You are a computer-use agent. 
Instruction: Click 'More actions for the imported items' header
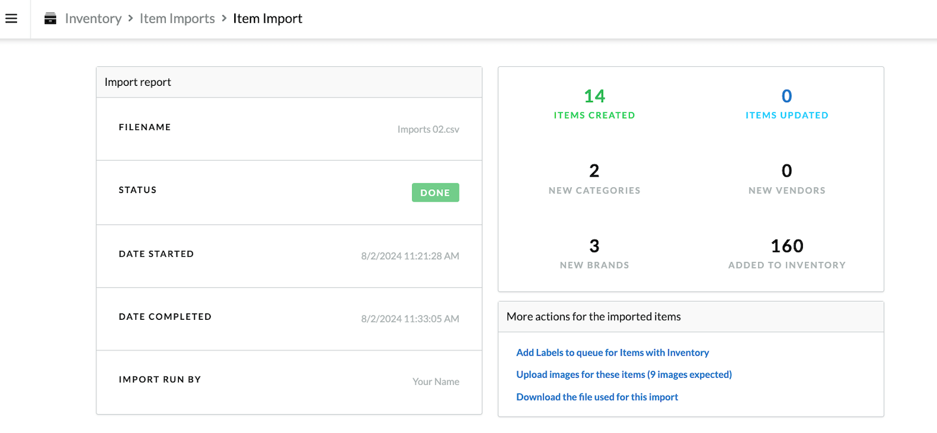[691, 317]
